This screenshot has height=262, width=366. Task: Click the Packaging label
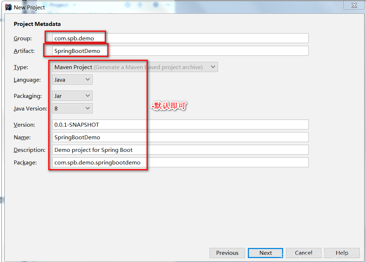28,96
